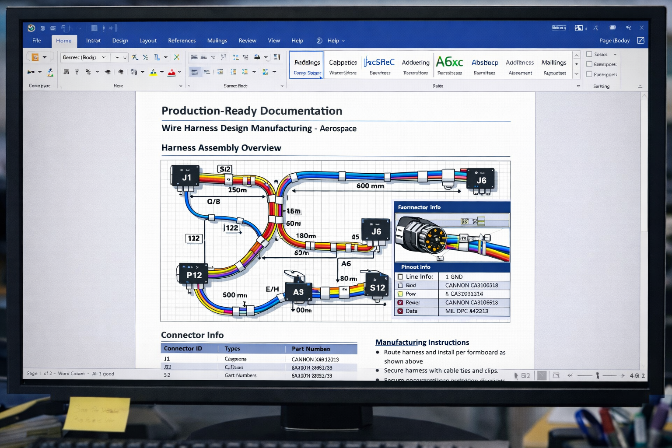The height and width of the screenshot is (448, 672).
Task: Click the share icon beside Page (Bodoy
Action: tap(640, 40)
